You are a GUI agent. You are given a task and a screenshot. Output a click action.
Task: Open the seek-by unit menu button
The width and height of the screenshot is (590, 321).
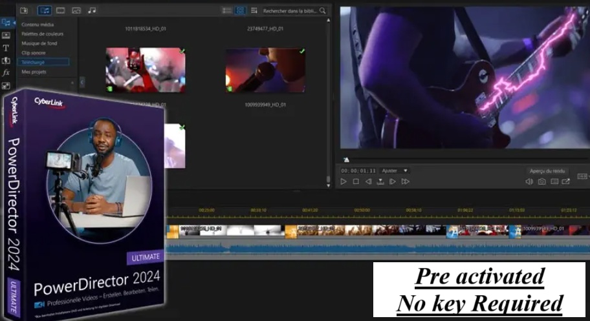coord(380,181)
